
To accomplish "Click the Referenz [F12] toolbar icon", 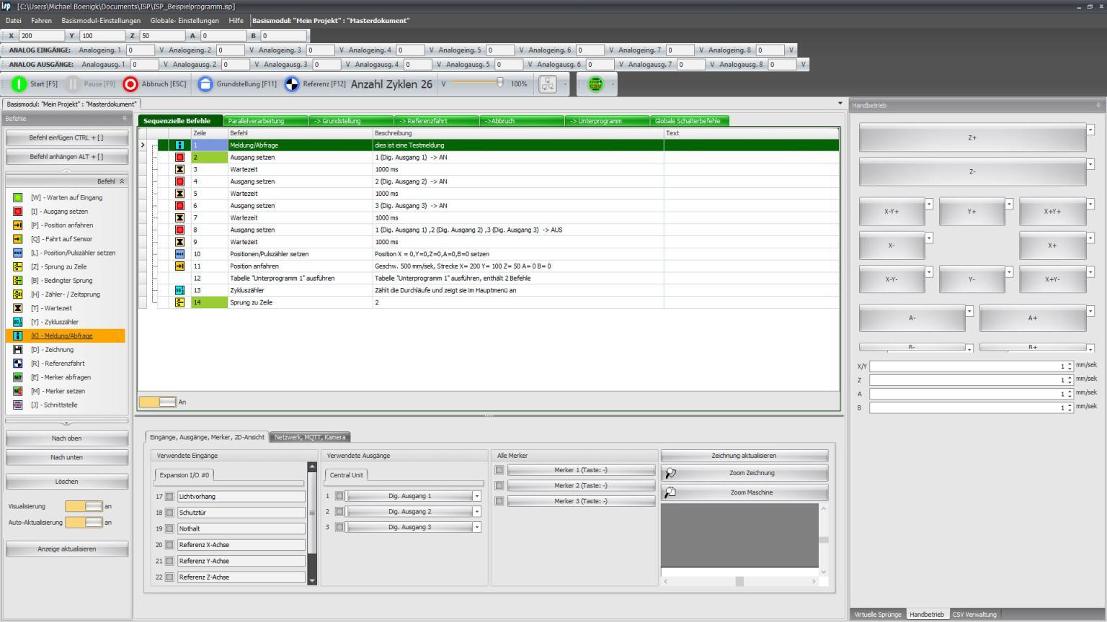I will (291, 84).
